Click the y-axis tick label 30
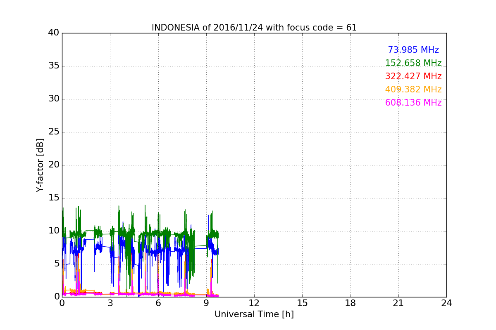496x330 pixels. pyautogui.click(x=54, y=99)
